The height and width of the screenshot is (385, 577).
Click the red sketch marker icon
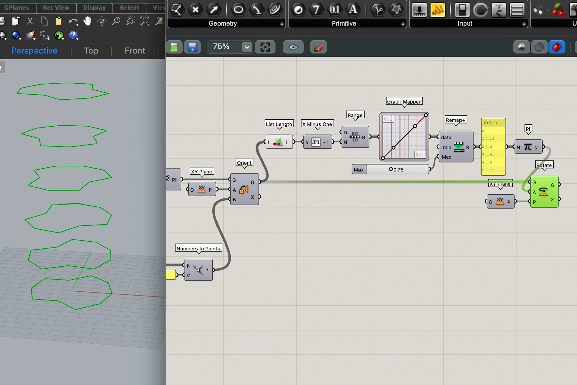[x=318, y=47]
